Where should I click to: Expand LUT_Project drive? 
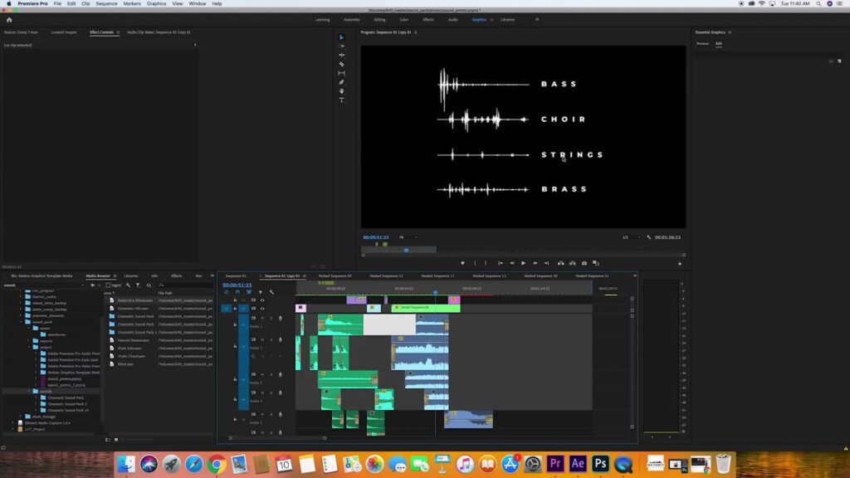pyautogui.click(x=13, y=429)
